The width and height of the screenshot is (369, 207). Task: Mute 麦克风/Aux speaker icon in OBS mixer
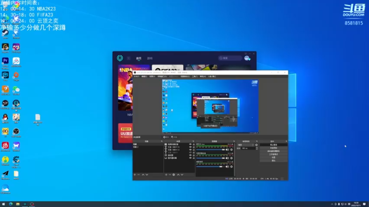pyautogui.click(x=227, y=149)
